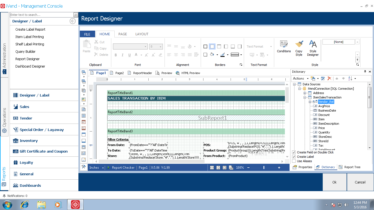
Task: Uncheck the Create Label checkbox
Action: coord(294,157)
